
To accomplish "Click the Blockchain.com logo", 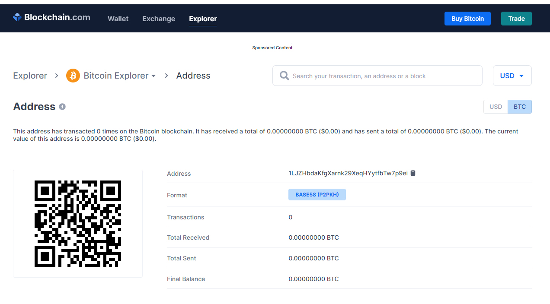I will point(51,17).
